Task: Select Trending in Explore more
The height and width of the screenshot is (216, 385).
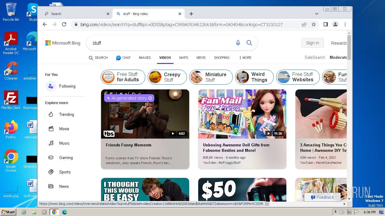Action: (x=61, y=114)
